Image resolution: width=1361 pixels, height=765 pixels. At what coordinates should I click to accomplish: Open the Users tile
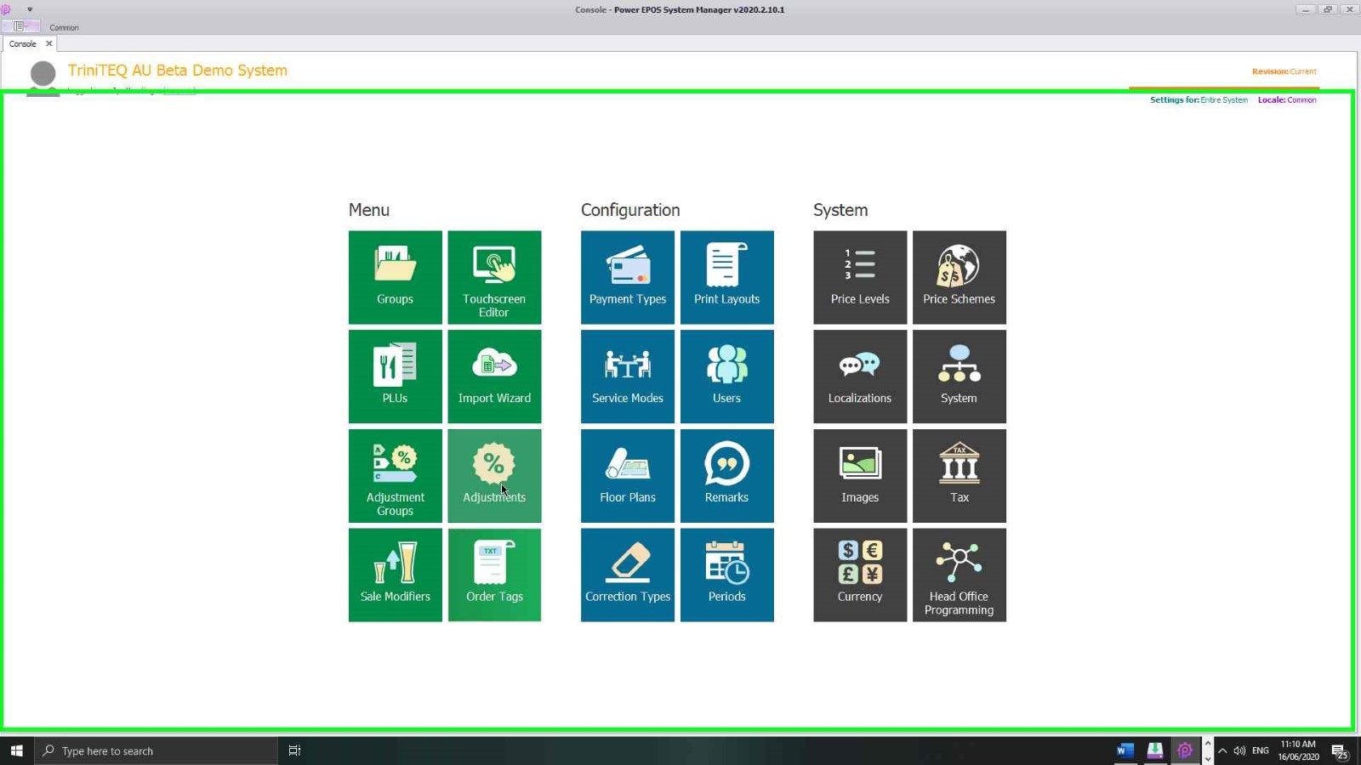(726, 377)
